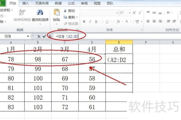This screenshot has height=120, width=181.
Task: Switch to the 团队 tab
Action: (110, 3)
